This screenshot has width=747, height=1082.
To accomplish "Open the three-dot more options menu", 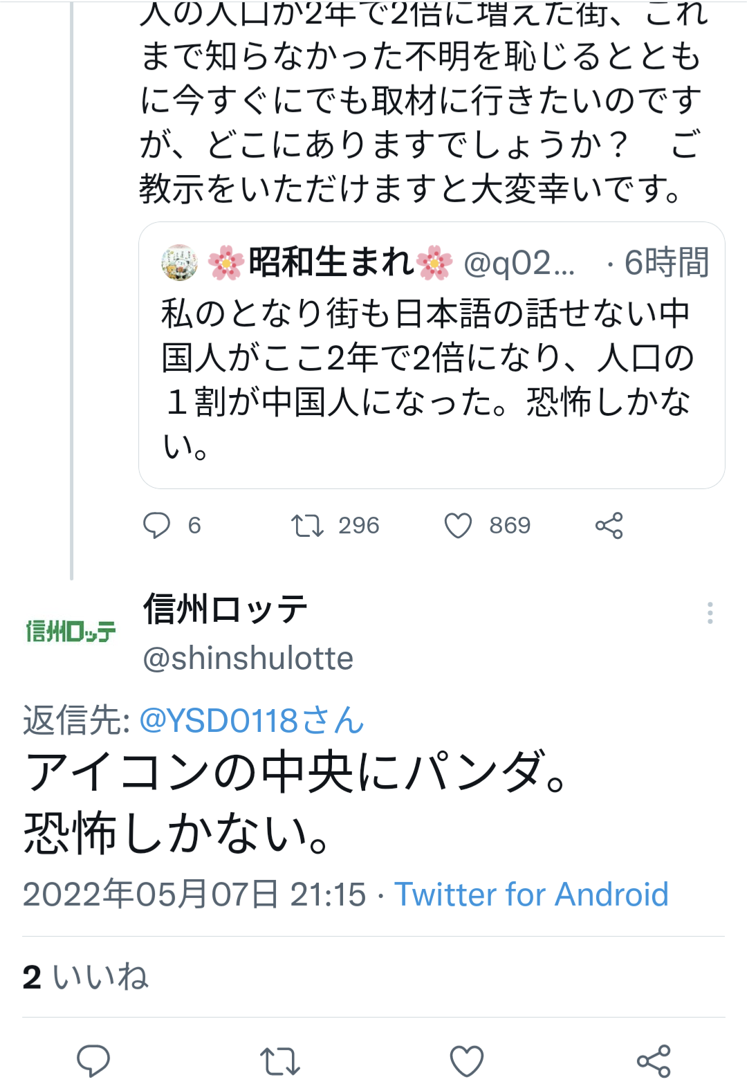I will click(x=710, y=613).
